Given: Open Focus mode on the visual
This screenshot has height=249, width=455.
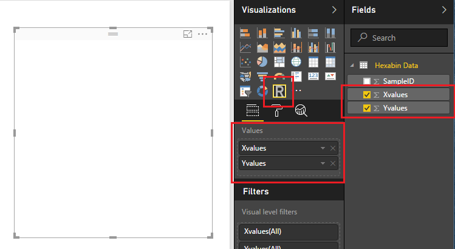Looking at the screenshot, I should click(x=188, y=34).
